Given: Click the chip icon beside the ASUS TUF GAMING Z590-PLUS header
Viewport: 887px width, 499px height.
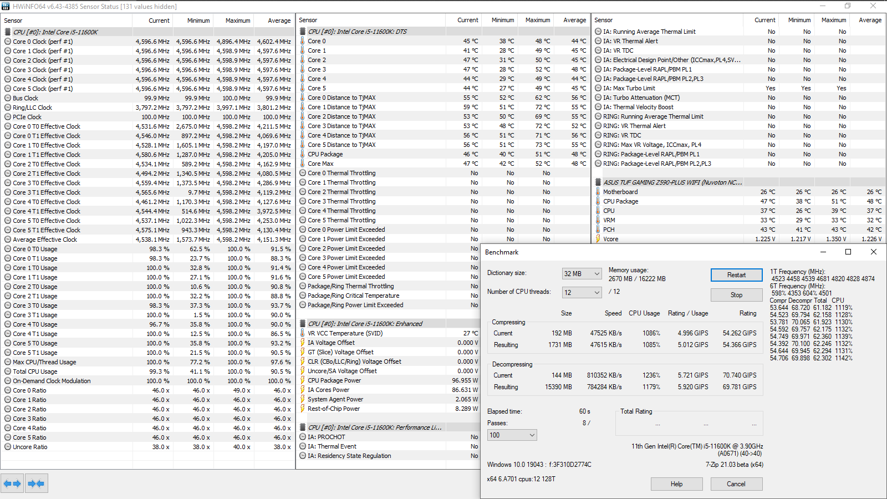Looking at the screenshot, I should click(598, 182).
